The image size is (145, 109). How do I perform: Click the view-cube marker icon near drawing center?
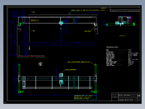point(40,64)
